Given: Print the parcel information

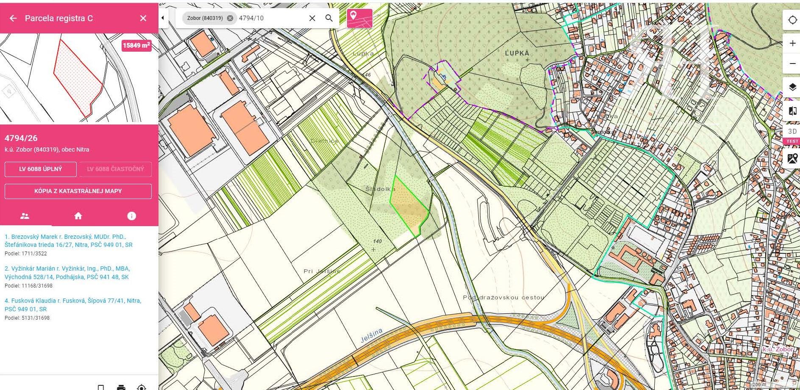Looking at the screenshot, I should pos(121,387).
